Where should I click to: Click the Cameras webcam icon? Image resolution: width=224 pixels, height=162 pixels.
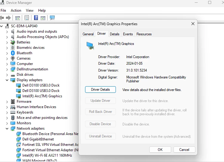pyautogui.click(x=13, y=58)
